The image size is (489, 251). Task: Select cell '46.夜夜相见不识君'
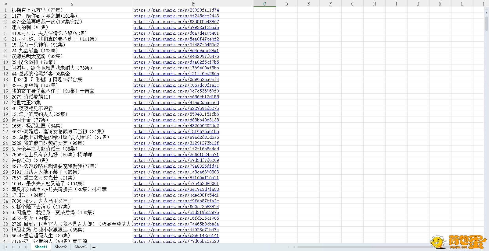coord(72,108)
